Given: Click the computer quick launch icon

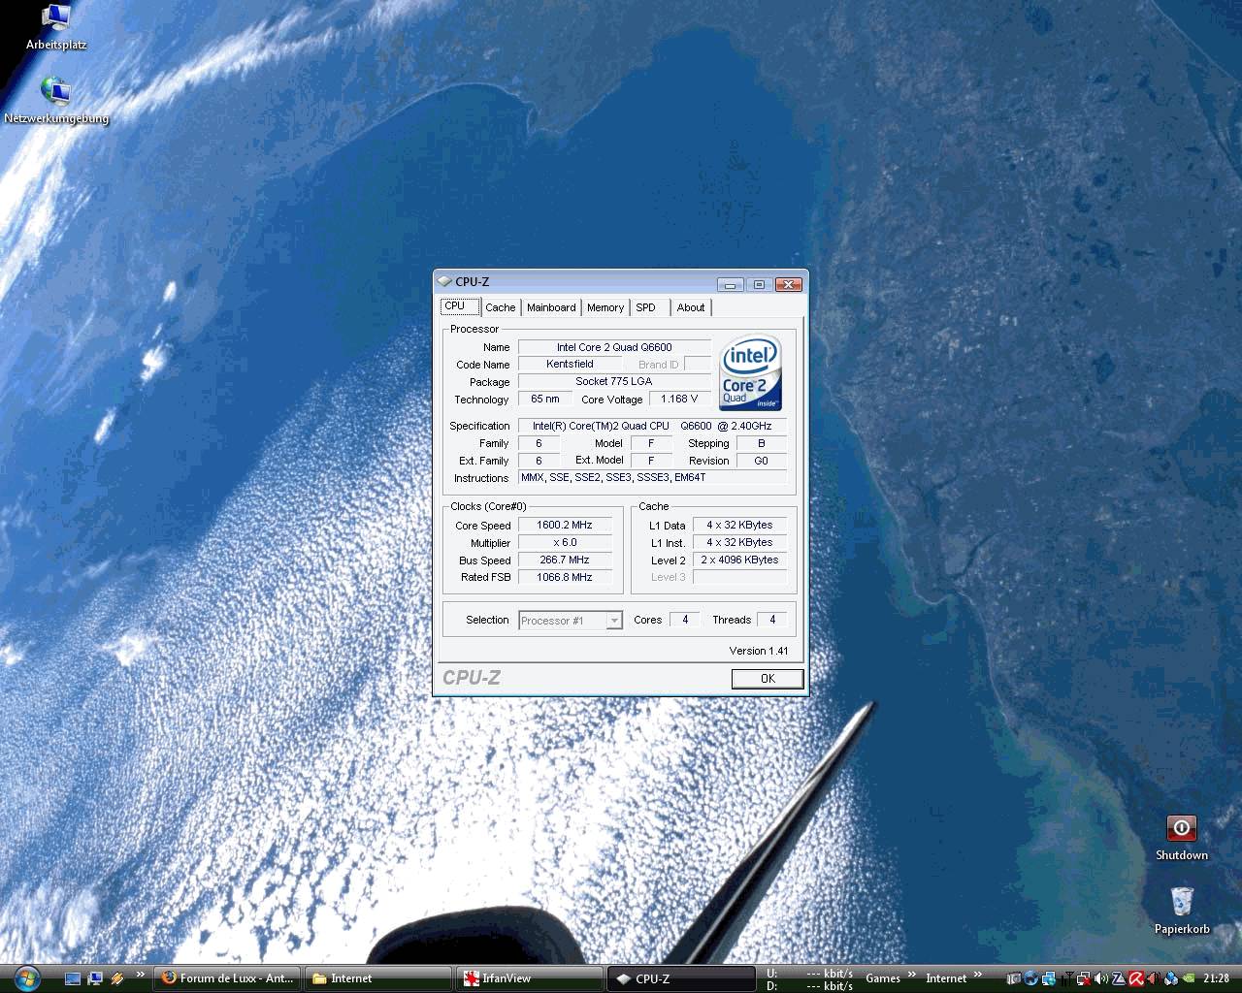Looking at the screenshot, I should tap(95, 978).
